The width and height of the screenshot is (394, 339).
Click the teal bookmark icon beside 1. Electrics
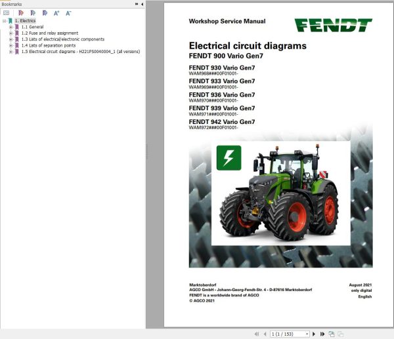pos(11,21)
